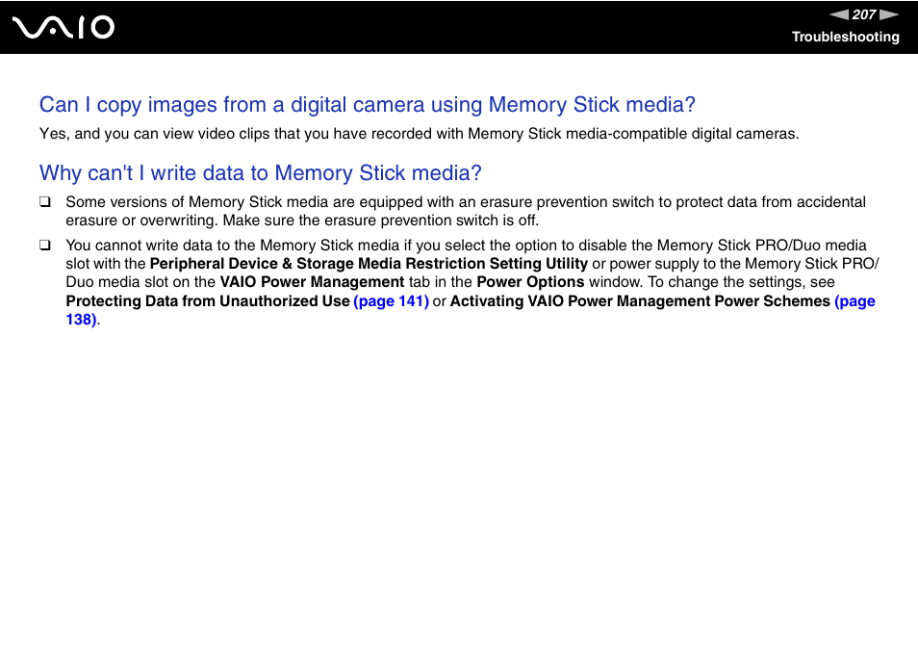Click the heading about copying digital camera images
The image size is (918, 649).
[x=367, y=105]
